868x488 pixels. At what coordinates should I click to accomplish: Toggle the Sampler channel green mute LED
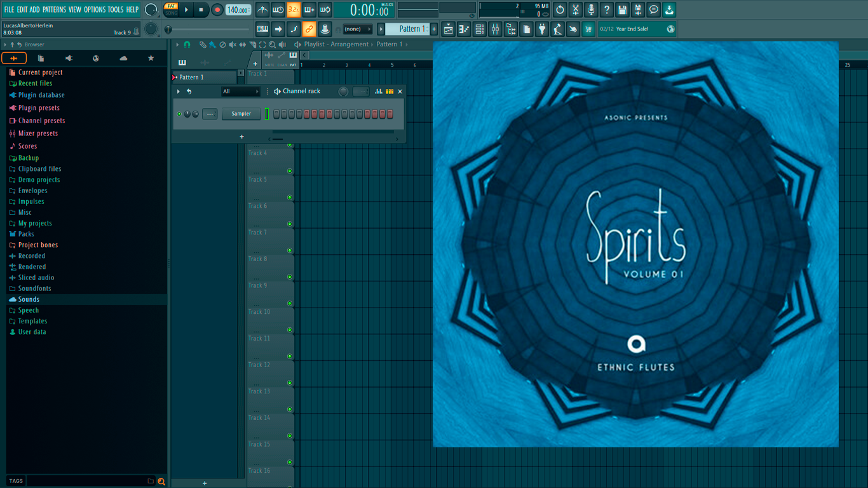click(x=179, y=114)
